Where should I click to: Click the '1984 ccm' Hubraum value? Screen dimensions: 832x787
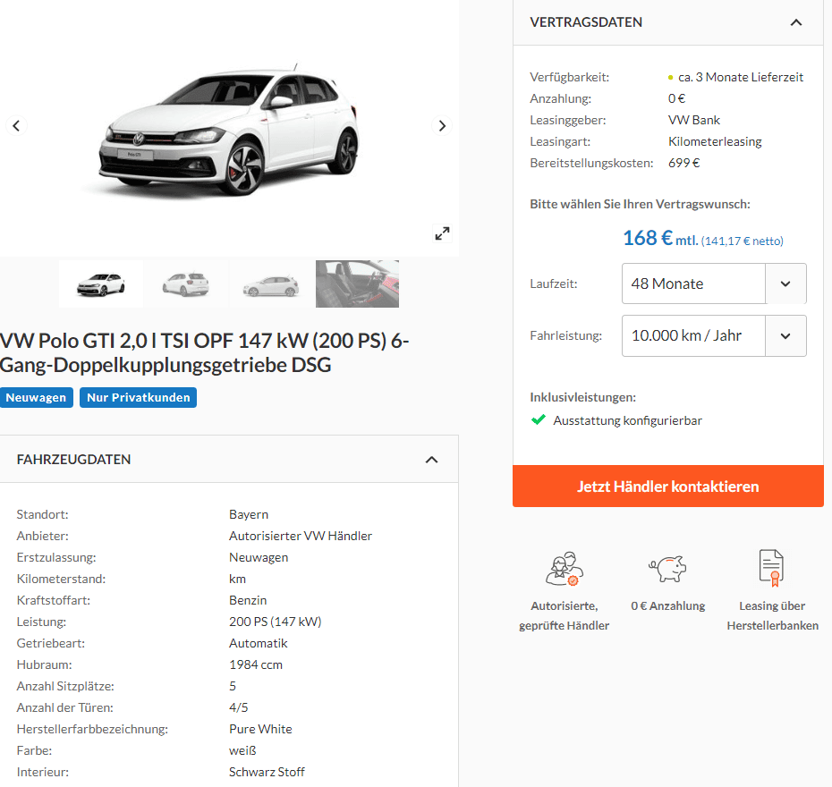click(256, 665)
